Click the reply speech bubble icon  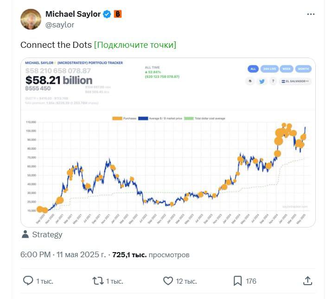[28, 281]
